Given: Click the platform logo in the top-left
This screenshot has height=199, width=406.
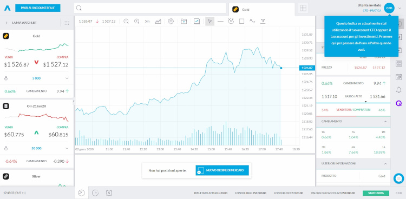Looking at the screenshot, I should click(x=7, y=8).
